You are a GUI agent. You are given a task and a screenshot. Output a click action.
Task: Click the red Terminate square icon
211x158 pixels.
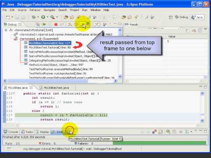(x=56, y=24)
